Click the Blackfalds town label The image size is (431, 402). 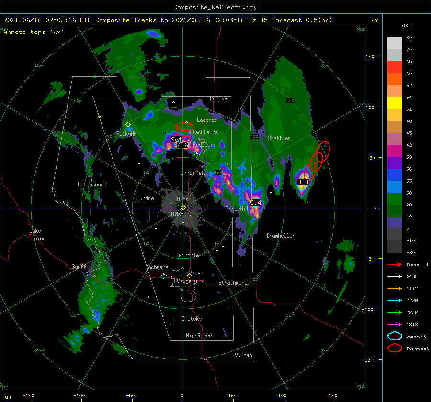click(204, 132)
